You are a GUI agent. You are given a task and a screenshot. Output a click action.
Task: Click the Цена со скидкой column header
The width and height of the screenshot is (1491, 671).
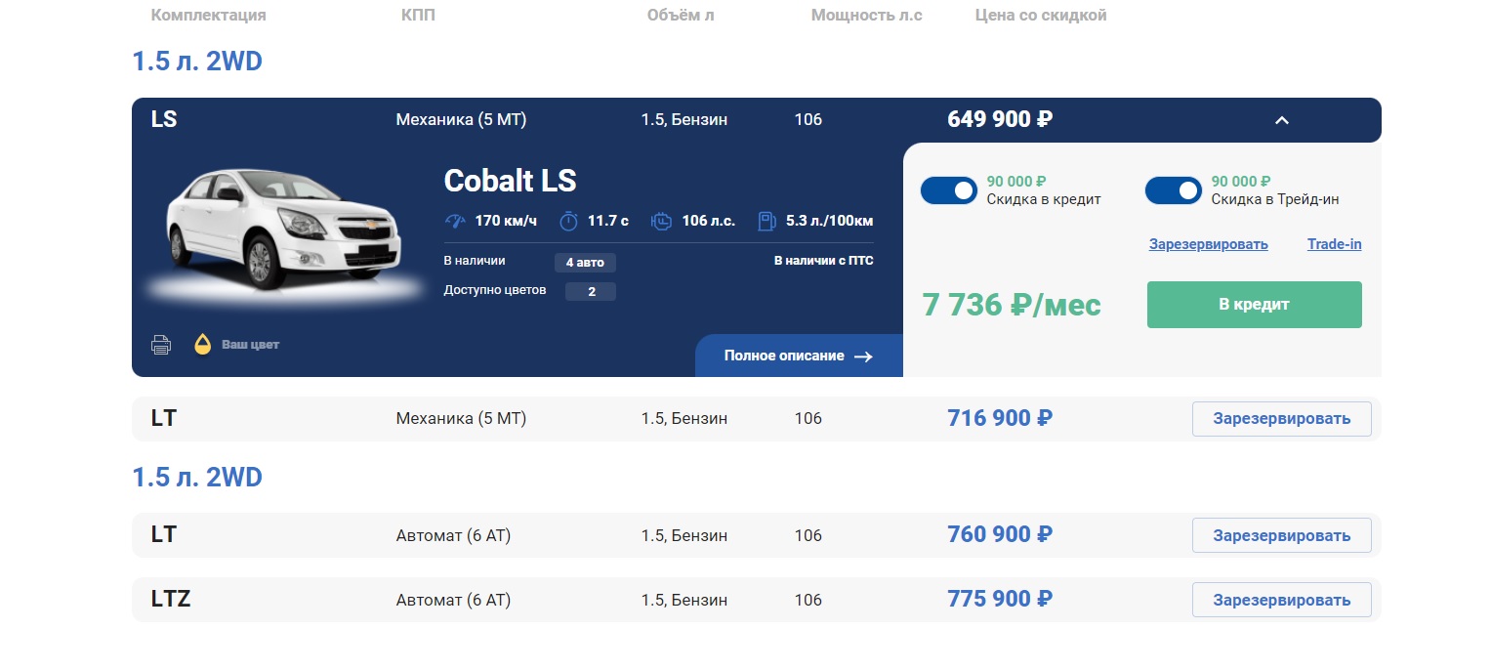pyautogui.click(x=1041, y=16)
